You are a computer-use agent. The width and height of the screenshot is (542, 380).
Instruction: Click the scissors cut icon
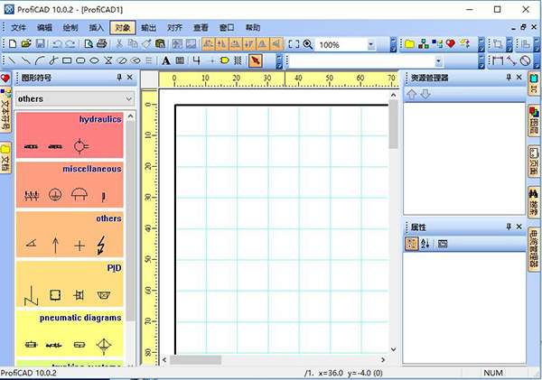click(119, 44)
